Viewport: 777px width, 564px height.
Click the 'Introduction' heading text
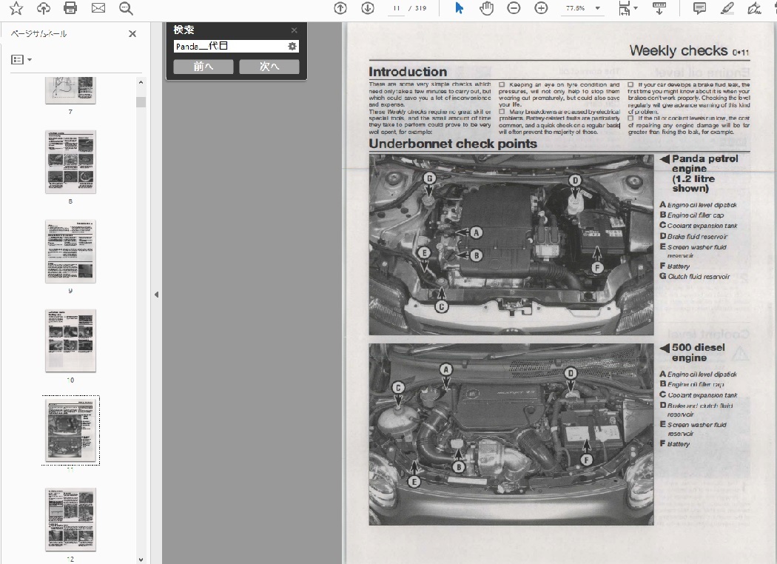[408, 72]
